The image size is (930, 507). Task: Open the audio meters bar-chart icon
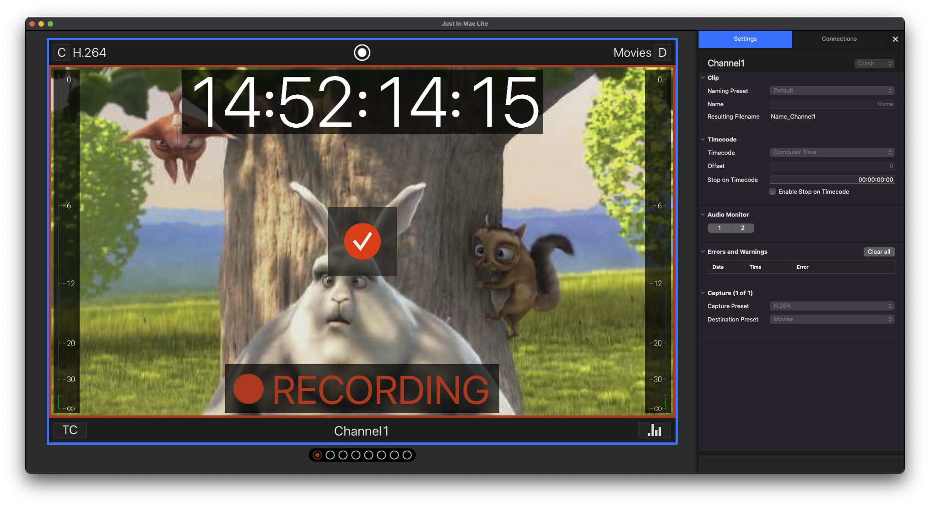pyautogui.click(x=654, y=430)
